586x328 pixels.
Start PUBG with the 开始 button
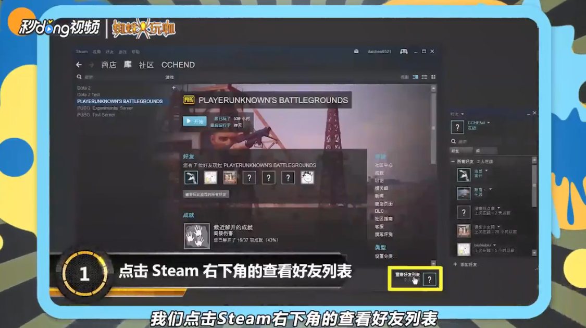[195, 121]
